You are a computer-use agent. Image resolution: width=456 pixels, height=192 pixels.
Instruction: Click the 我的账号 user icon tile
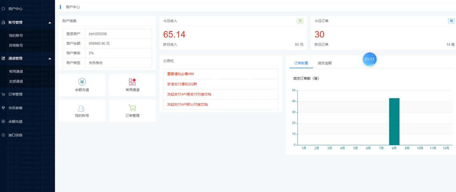[x=82, y=108]
